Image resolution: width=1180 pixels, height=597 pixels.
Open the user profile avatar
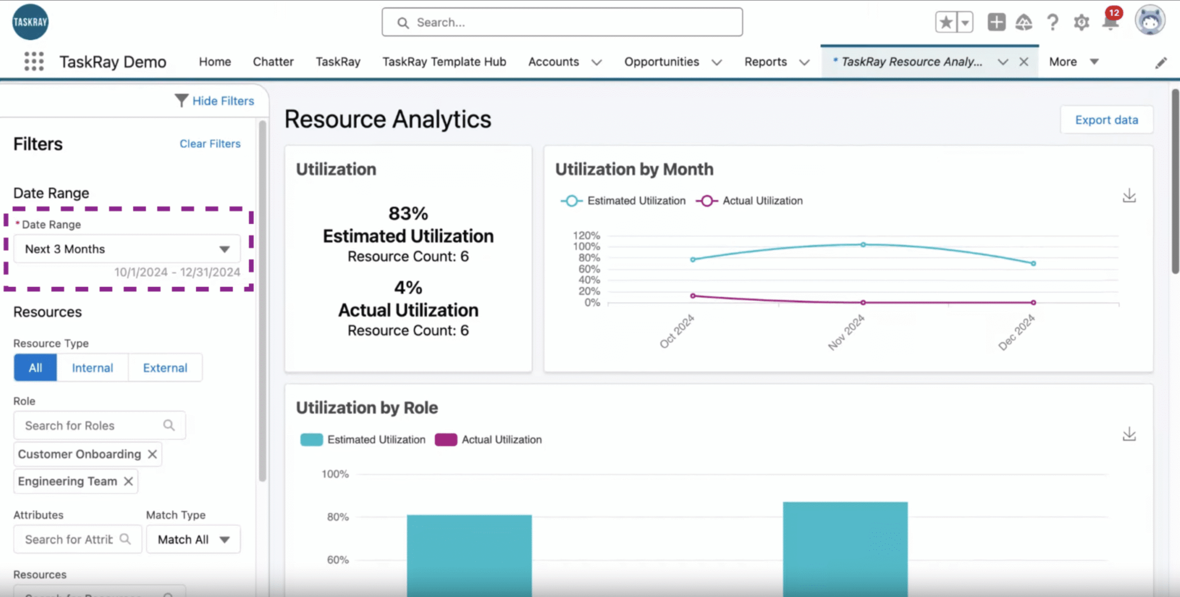[x=1150, y=20]
